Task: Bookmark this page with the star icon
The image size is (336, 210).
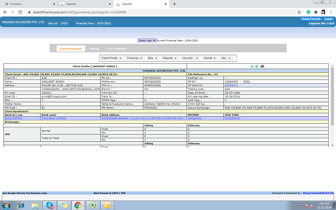Action: point(299,12)
